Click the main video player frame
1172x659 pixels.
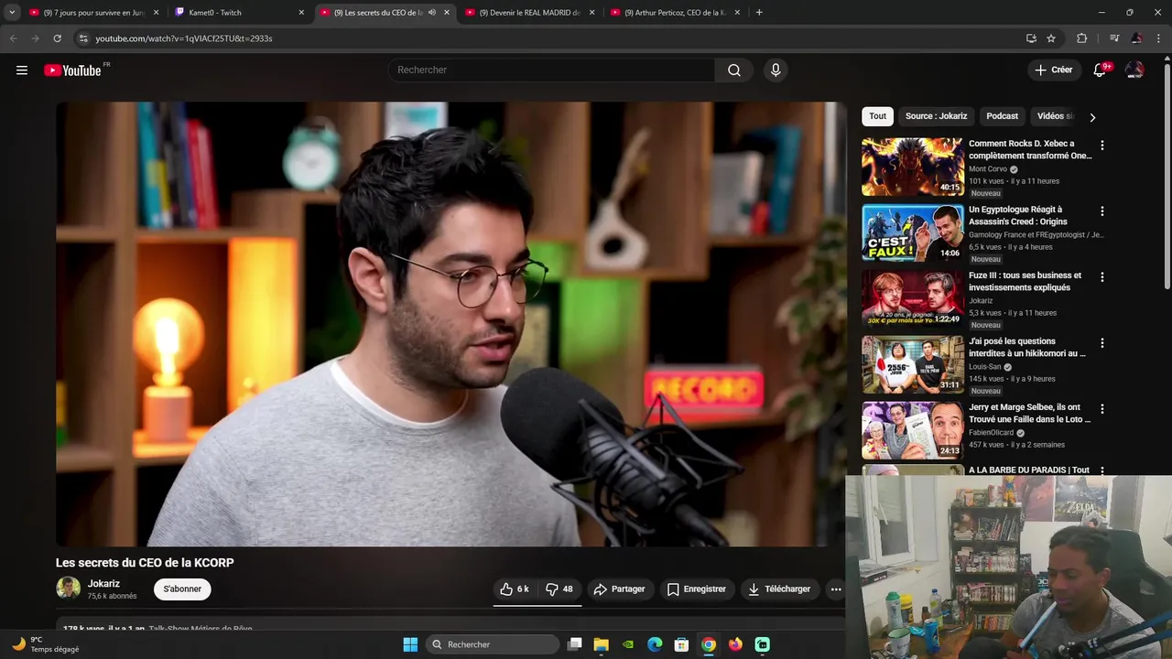click(x=450, y=324)
